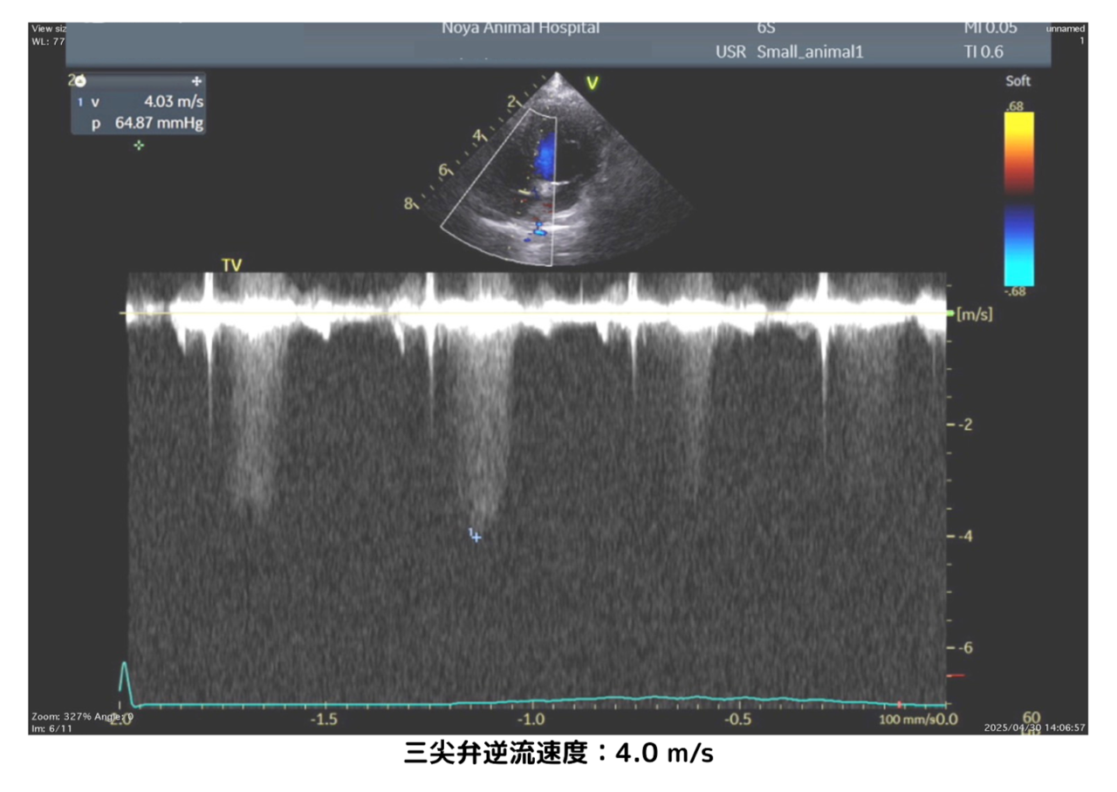This screenshot has height=792, width=1117.
Task: Click the Noya Animal Hospital header text
Action: [x=520, y=28]
